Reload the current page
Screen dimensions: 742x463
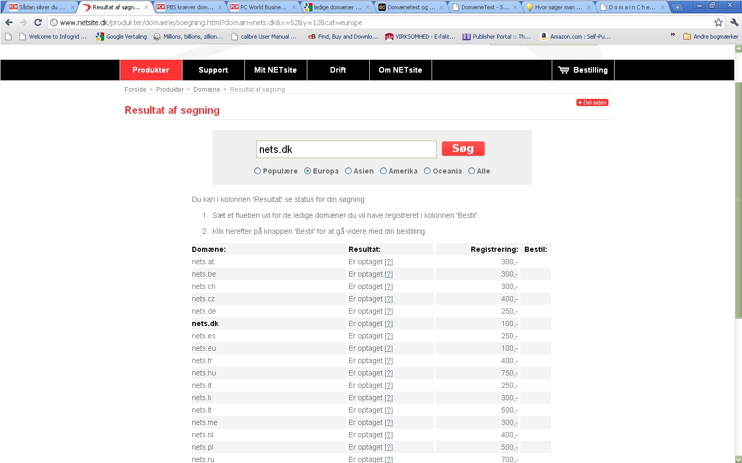coord(38,22)
